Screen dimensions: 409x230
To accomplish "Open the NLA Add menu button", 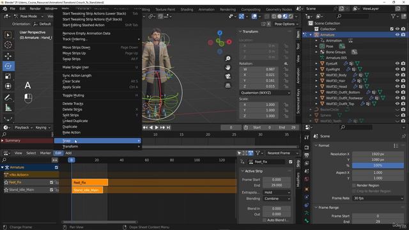I will pos(68,153).
